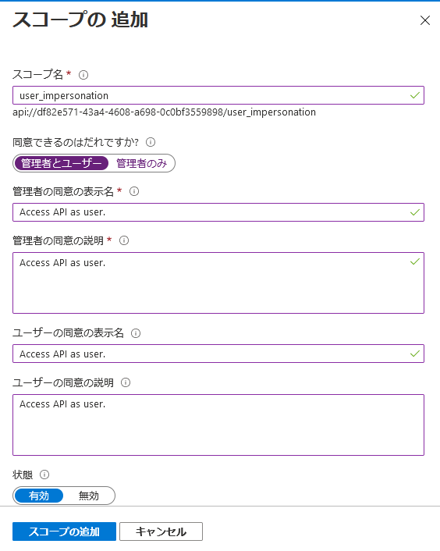
Task: Close the スコープの追加 panel with X
Action: (x=425, y=20)
